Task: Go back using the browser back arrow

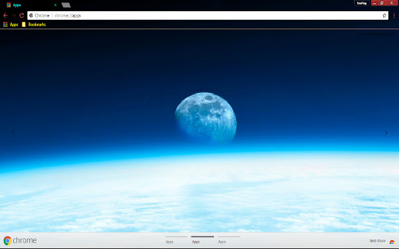Action: [x=6, y=16]
